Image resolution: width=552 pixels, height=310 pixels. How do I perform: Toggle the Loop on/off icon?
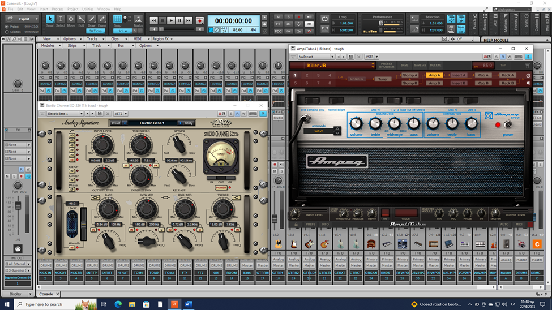tap(324, 19)
